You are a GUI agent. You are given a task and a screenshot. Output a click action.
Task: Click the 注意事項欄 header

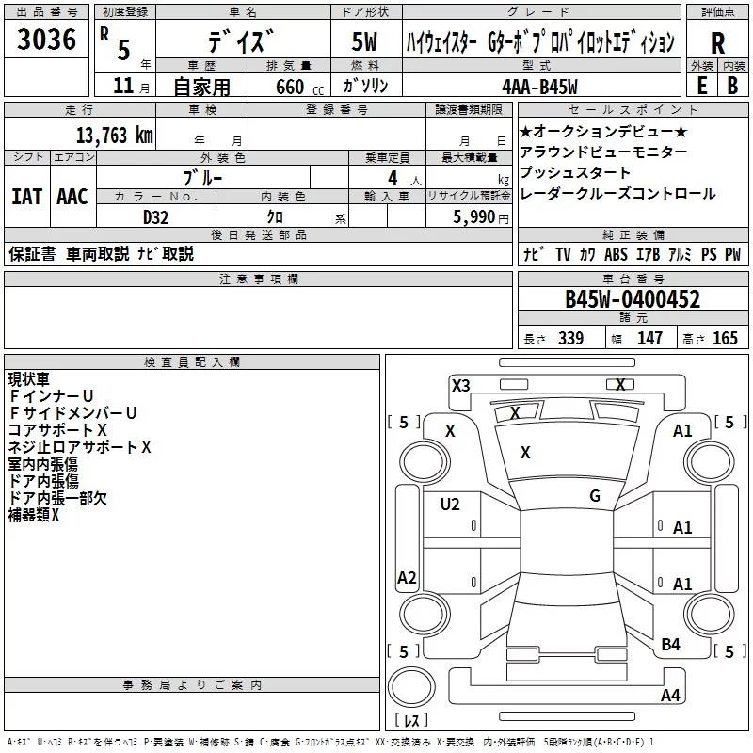(258, 279)
